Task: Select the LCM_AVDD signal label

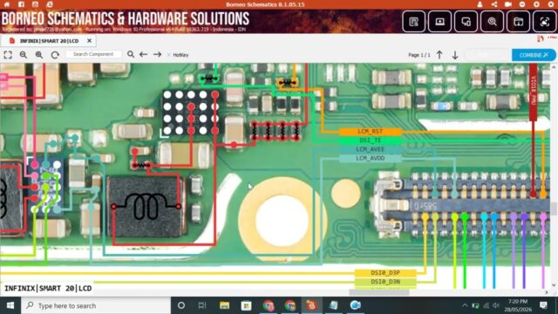Action: pyautogui.click(x=370, y=159)
